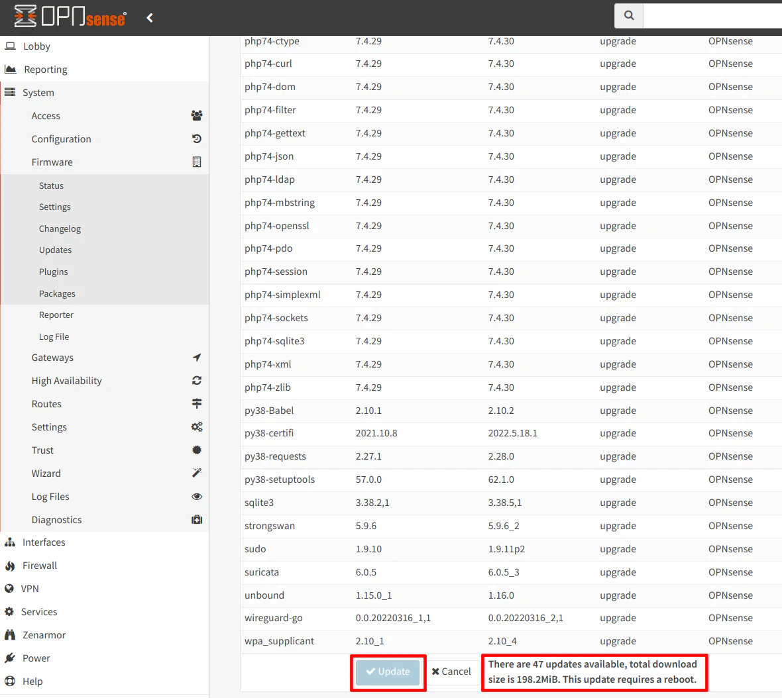Click the VPN globe icon
This screenshot has width=782, height=698.
tap(9, 588)
